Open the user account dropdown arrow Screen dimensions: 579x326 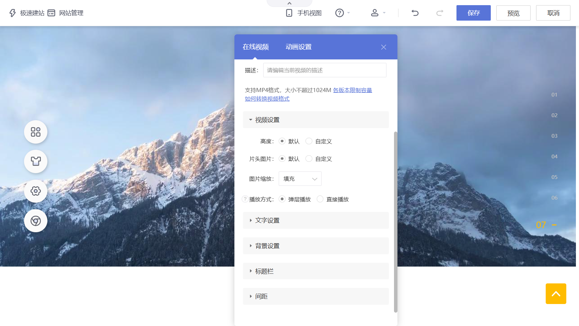384,13
